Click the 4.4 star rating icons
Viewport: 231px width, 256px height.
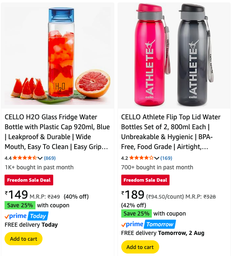click(x=25, y=158)
